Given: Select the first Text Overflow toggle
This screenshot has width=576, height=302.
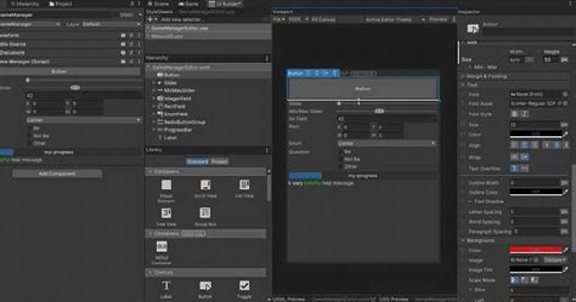Looking at the screenshot, I should [514, 168].
